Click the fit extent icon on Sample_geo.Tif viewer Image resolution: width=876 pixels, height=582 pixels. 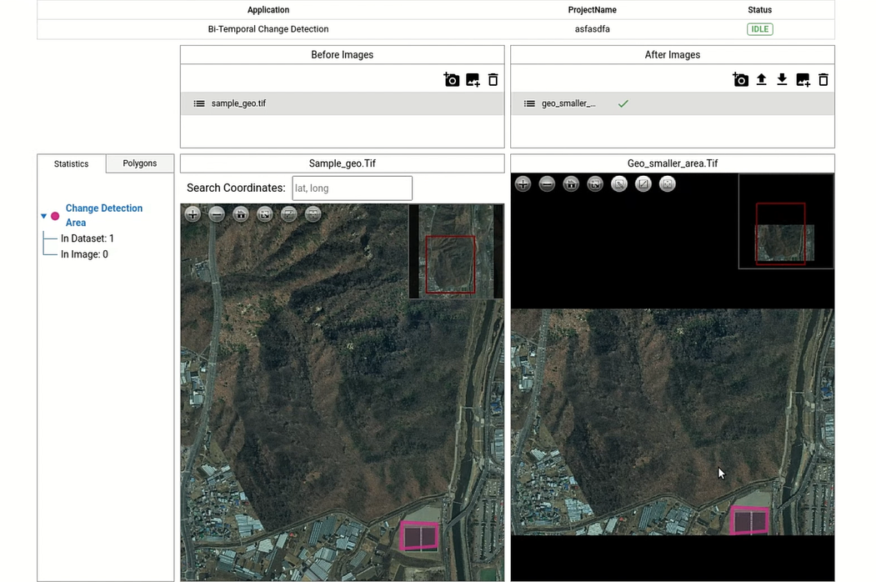point(264,214)
